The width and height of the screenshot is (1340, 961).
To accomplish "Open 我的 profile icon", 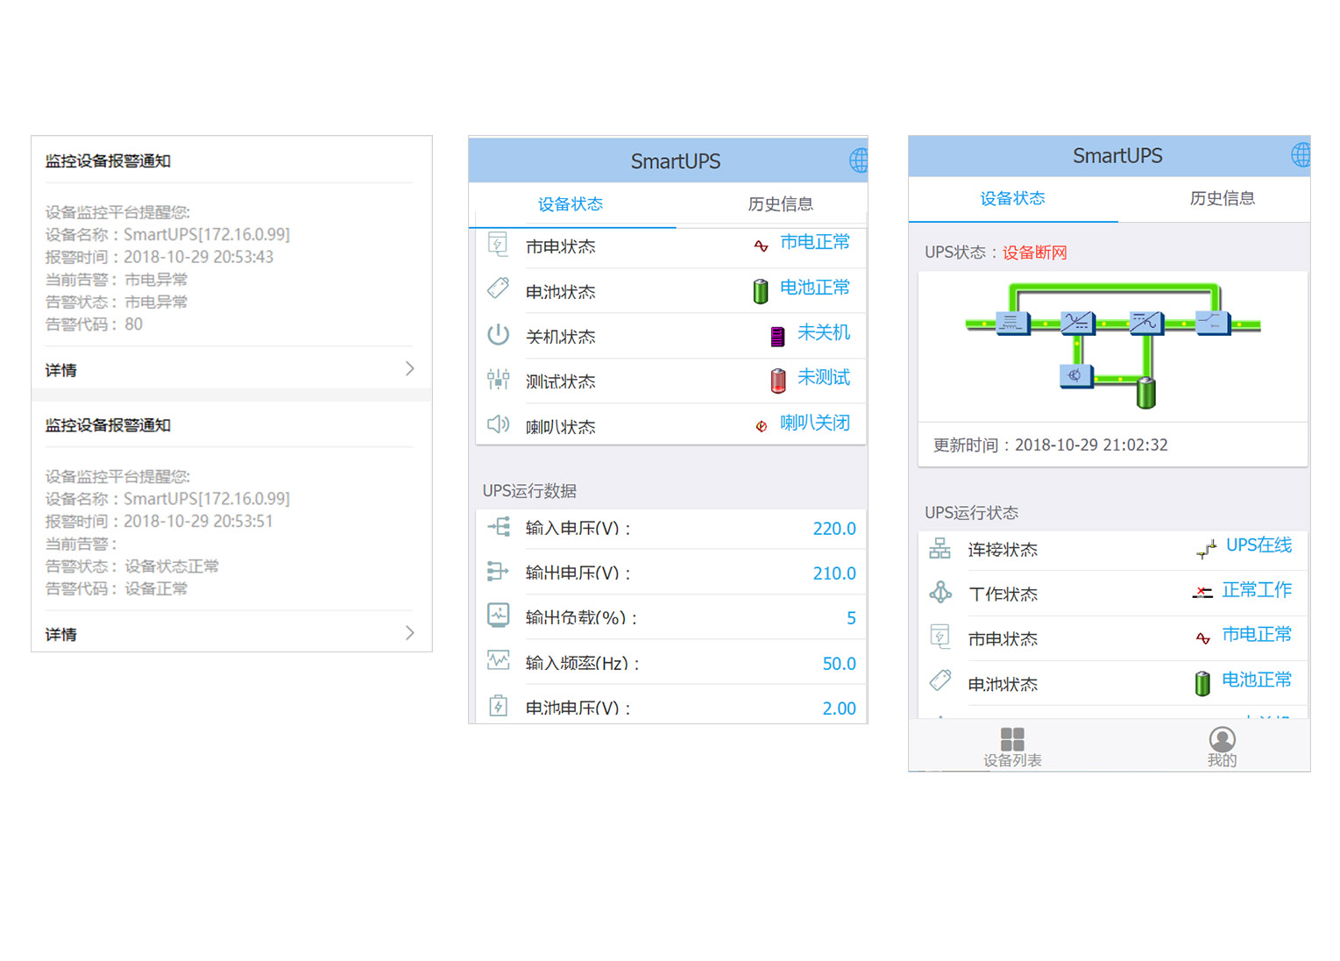I will click(1222, 739).
